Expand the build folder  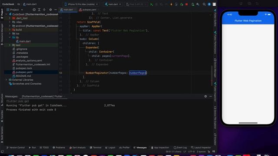tap(10, 30)
